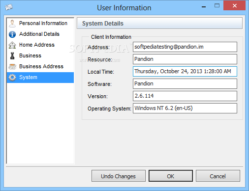
Task: Click the Address field with softpediatesting@pandion.im
Action: (x=185, y=47)
